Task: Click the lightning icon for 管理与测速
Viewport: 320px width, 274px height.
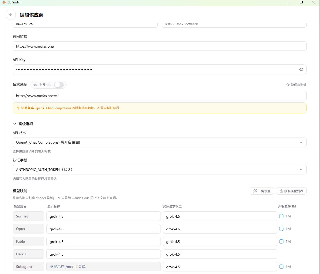Action: (x=288, y=85)
